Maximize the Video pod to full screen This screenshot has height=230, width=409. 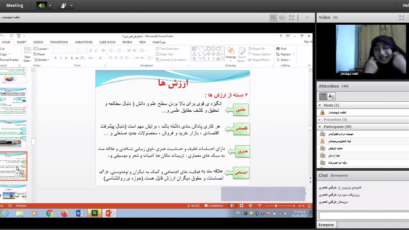(402, 18)
